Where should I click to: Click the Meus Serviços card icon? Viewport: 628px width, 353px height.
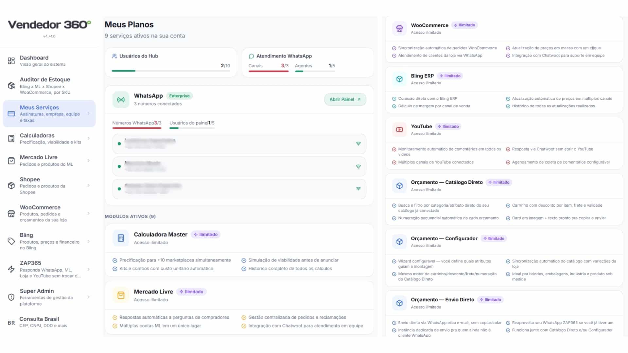(x=11, y=114)
